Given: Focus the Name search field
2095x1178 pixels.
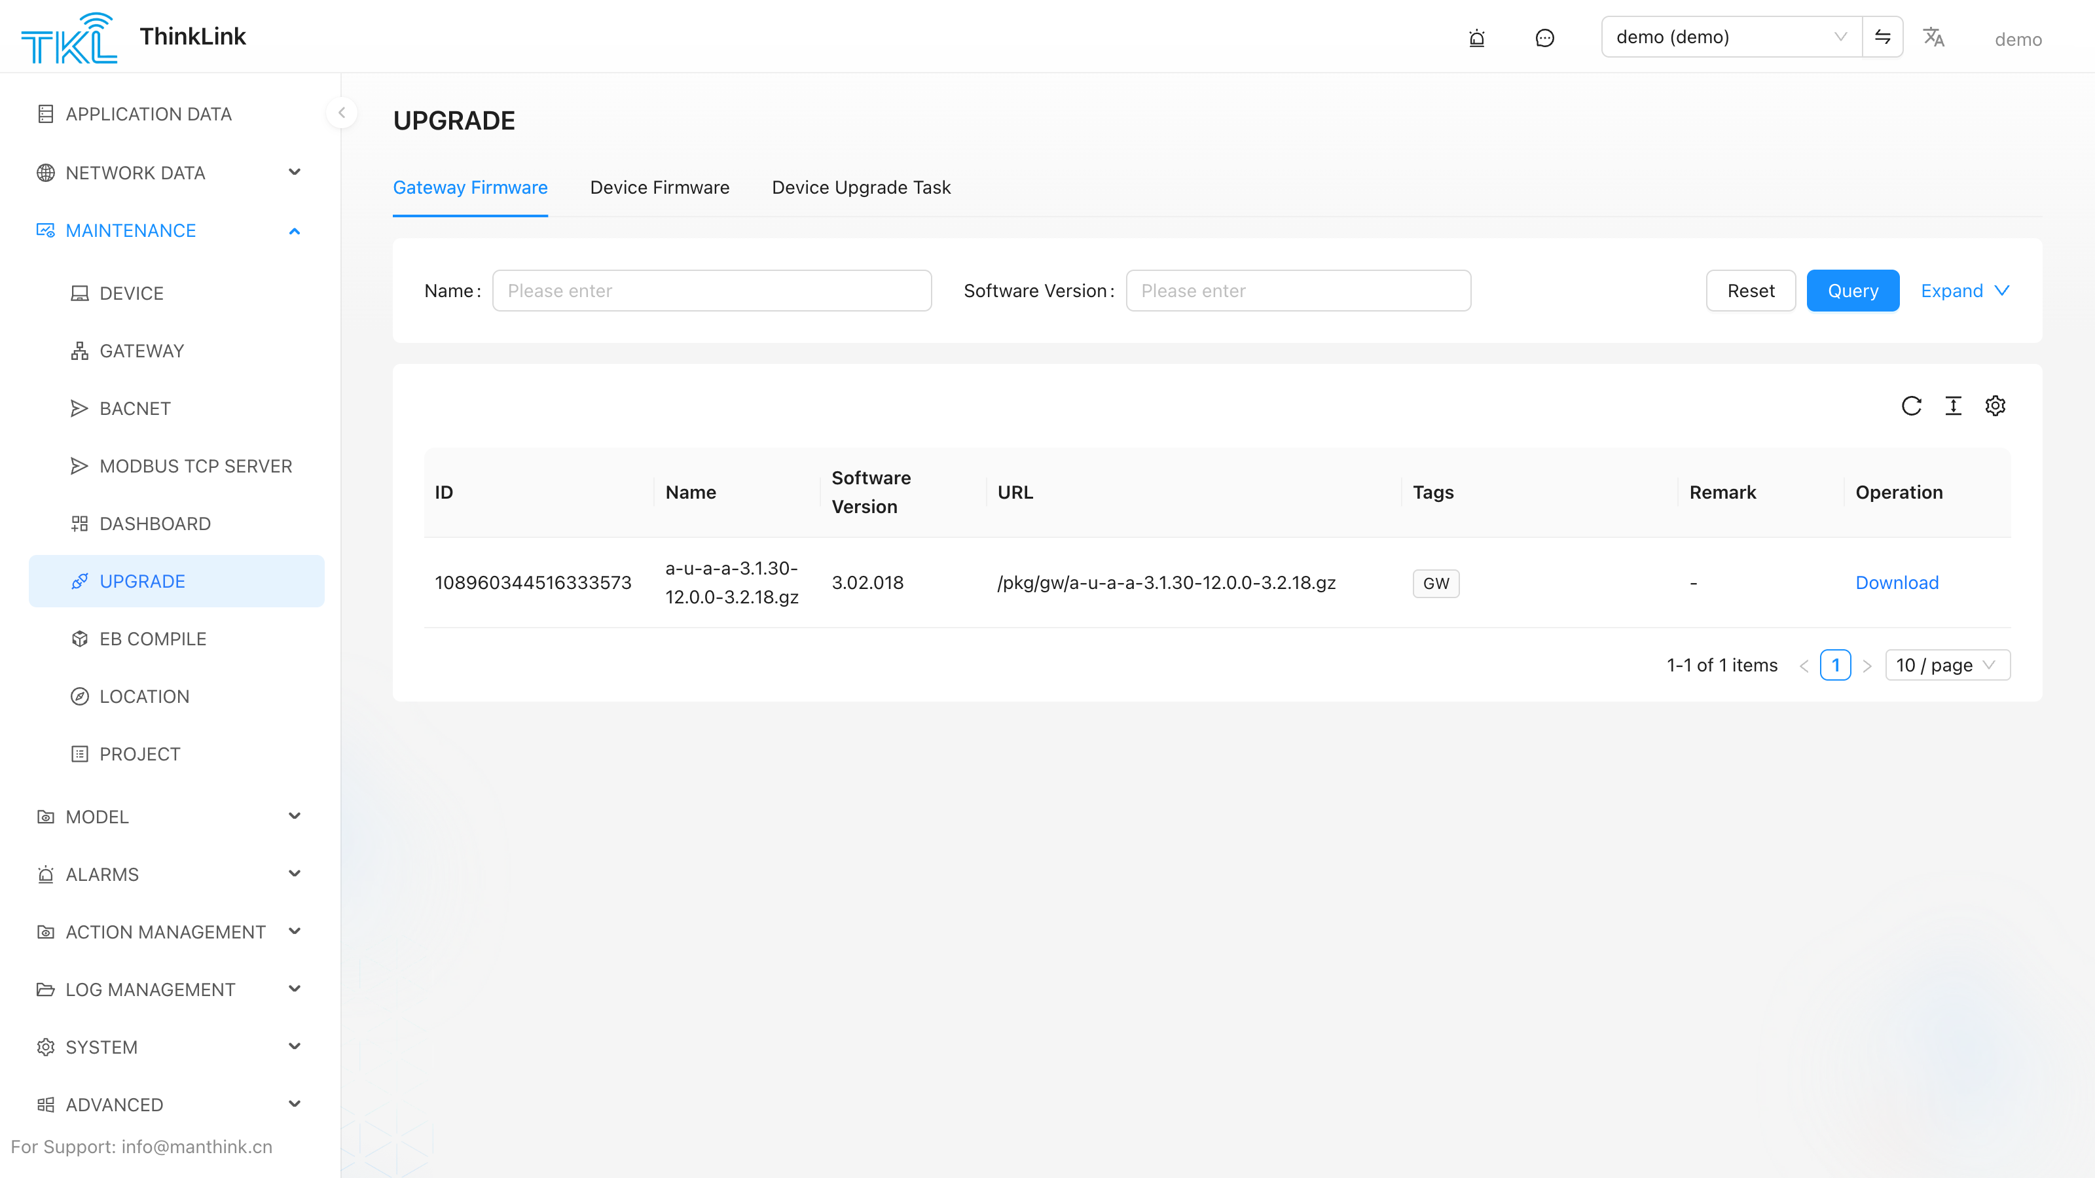Looking at the screenshot, I should pyautogui.click(x=712, y=291).
